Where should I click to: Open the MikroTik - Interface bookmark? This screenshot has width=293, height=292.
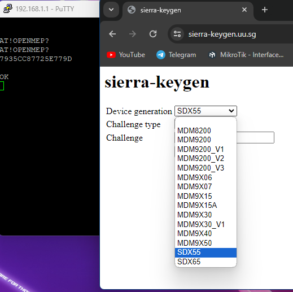pos(246,55)
